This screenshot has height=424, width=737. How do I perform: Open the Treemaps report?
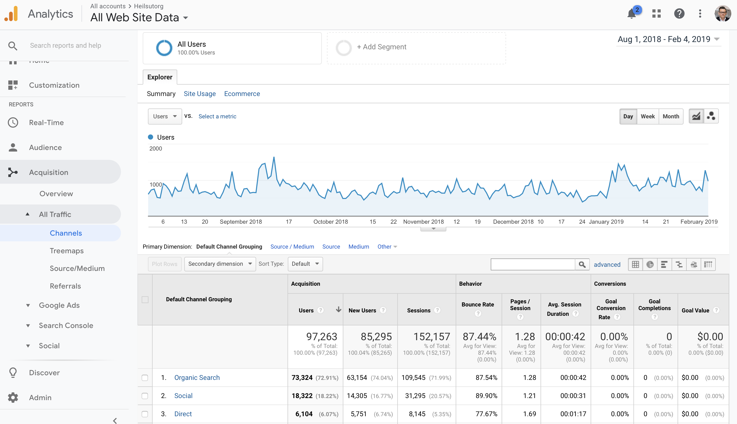(67, 251)
